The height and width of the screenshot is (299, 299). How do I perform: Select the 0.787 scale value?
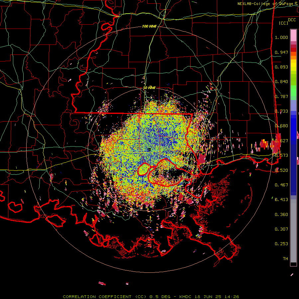[281, 96]
